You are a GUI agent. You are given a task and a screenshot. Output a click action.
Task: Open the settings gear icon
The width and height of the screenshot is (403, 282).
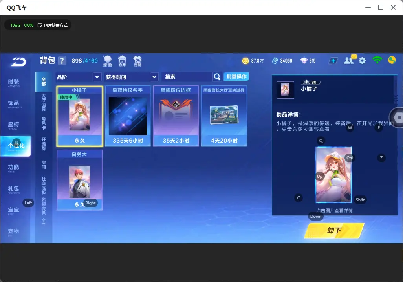pos(362,61)
